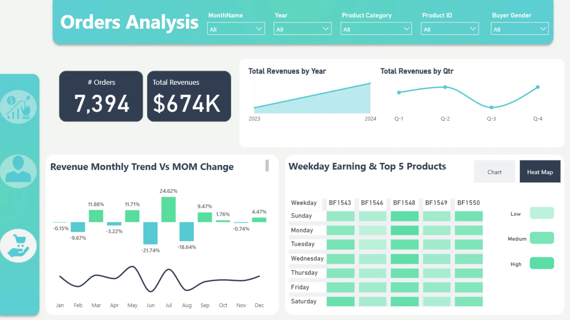
Task: Click the BF1546 column header
Action: pyautogui.click(x=372, y=203)
